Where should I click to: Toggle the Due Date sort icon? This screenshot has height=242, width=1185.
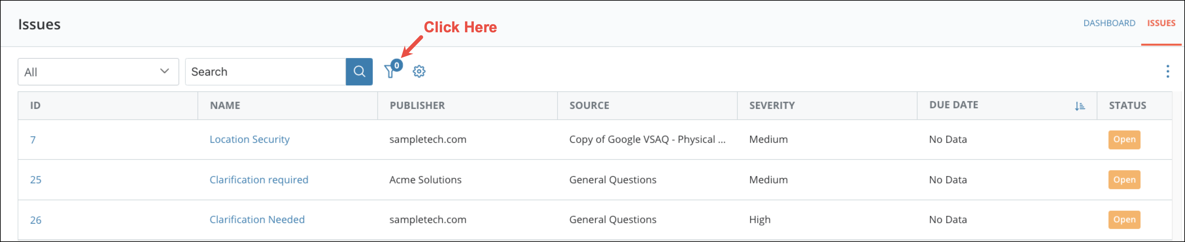[1079, 106]
